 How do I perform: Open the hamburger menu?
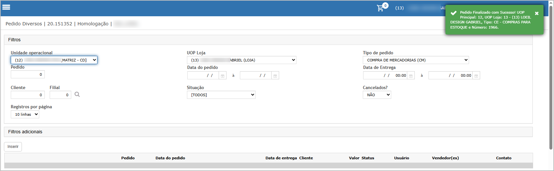6,7
